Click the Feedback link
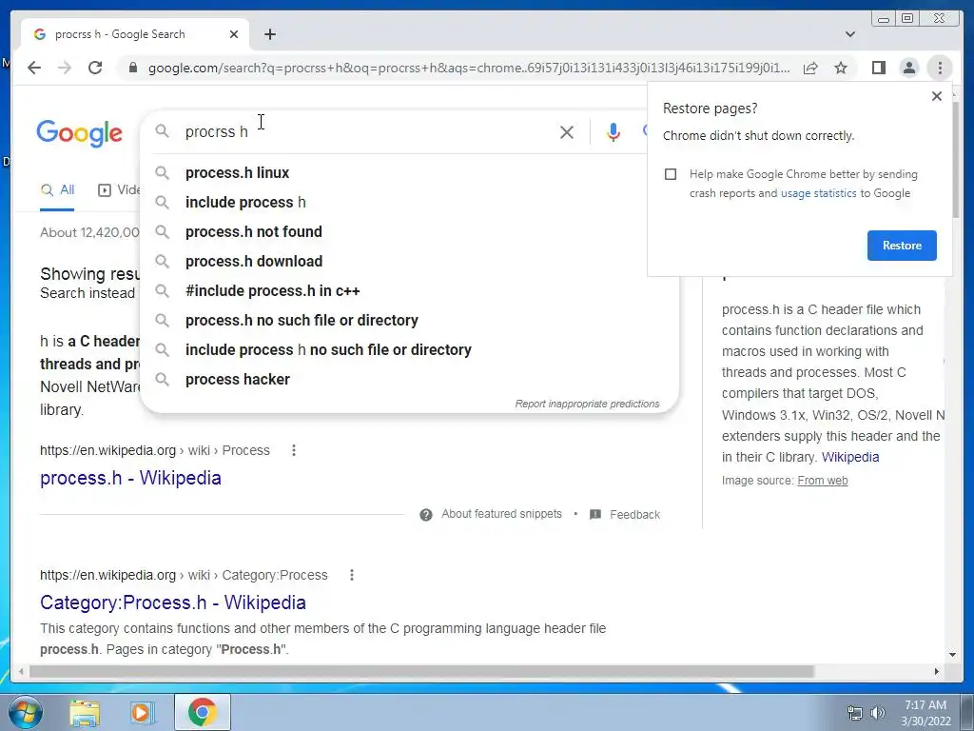Screen dimensions: 974x731 pyautogui.click(x=634, y=515)
